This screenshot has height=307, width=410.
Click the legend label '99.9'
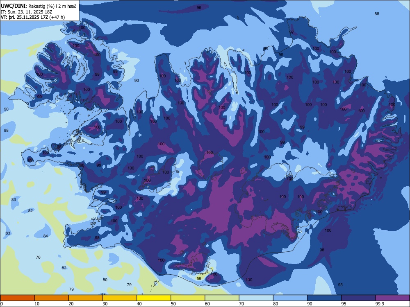(380, 304)
